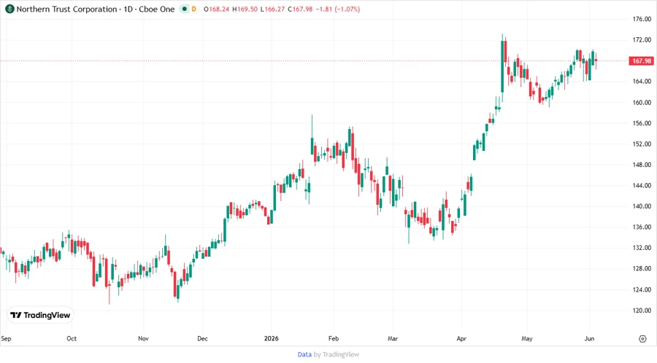This screenshot has width=657, height=363.
Task: Click the Dec label on the time axis
Action: (202, 339)
